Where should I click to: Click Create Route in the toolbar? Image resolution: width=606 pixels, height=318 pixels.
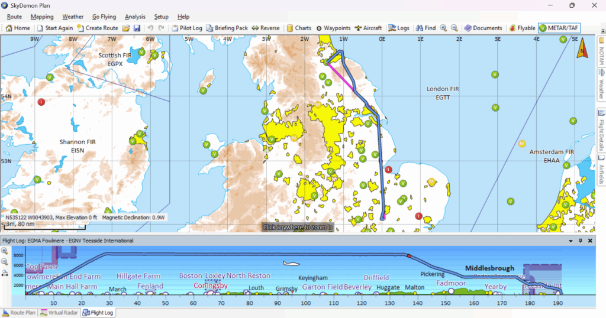point(98,28)
